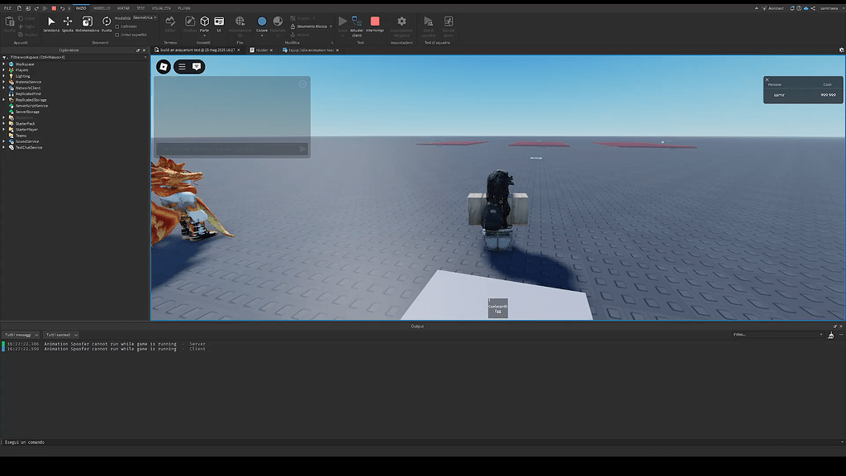Screen dimensions: 846x476
Task: Enable Unisci superfici option
Action: [117, 36]
